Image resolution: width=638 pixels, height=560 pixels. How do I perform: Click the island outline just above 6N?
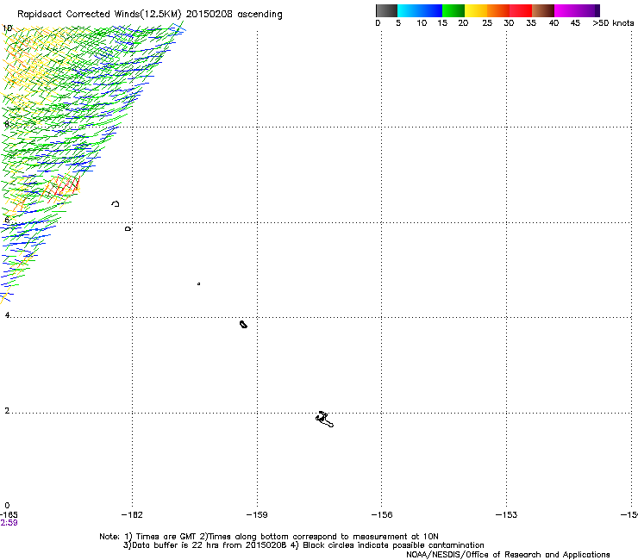[116, 203]
